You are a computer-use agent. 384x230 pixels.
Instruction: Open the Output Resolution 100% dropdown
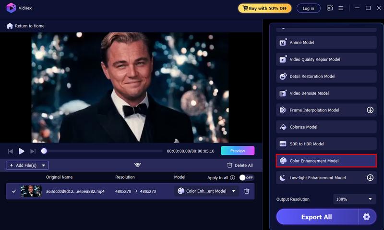[x=354, y=199]
